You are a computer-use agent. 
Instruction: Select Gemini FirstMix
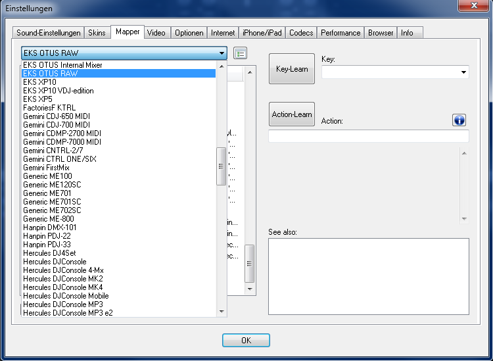point(119,167)
